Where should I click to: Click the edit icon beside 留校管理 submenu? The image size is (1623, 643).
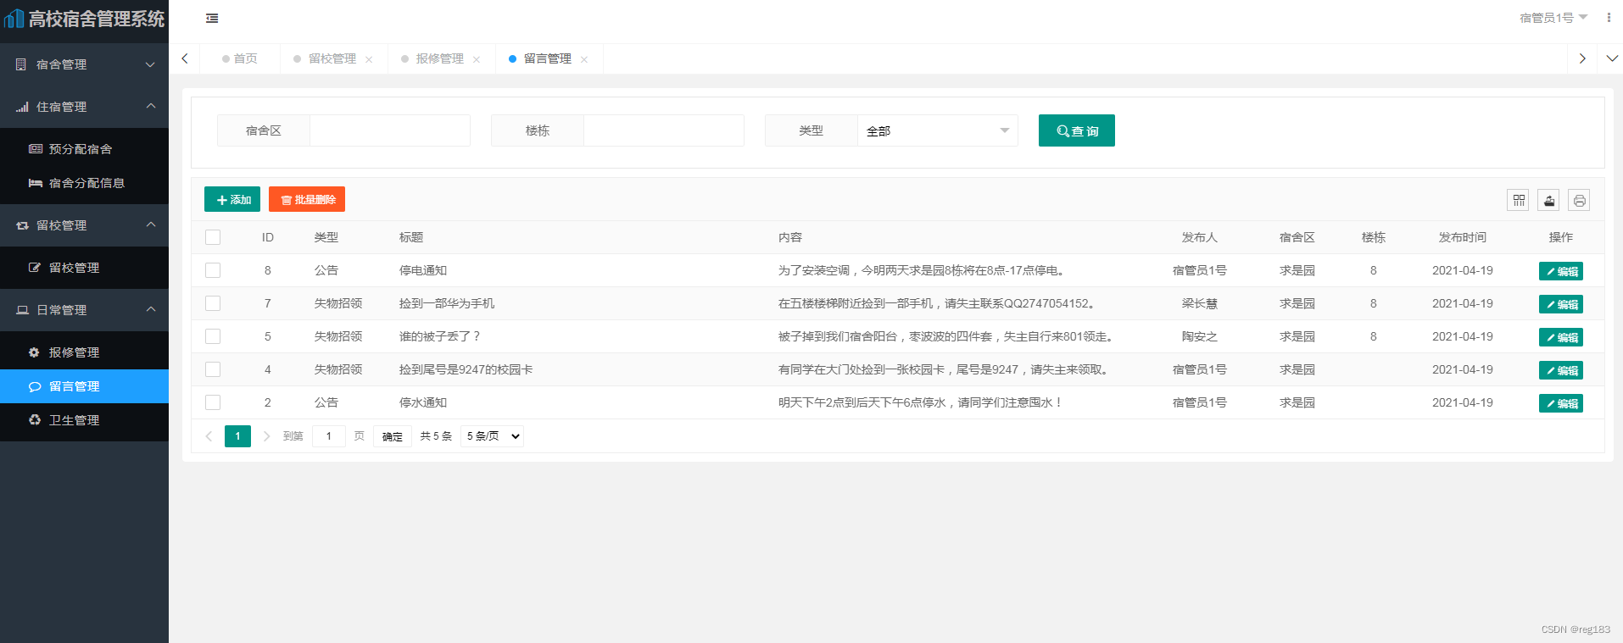(35, 268)
